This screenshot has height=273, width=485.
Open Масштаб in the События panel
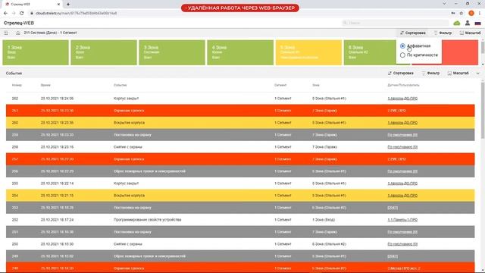(x=458, y=74)
